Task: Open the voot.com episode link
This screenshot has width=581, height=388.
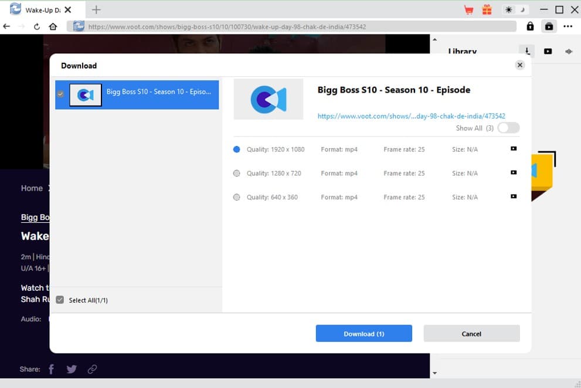Action: 411,116
